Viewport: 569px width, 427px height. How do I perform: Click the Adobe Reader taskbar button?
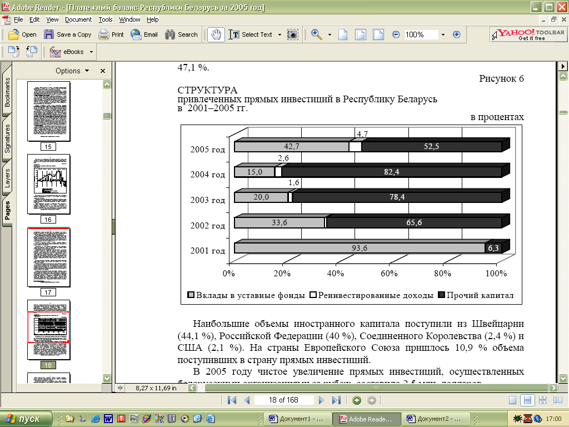click(x=367, y=419)
